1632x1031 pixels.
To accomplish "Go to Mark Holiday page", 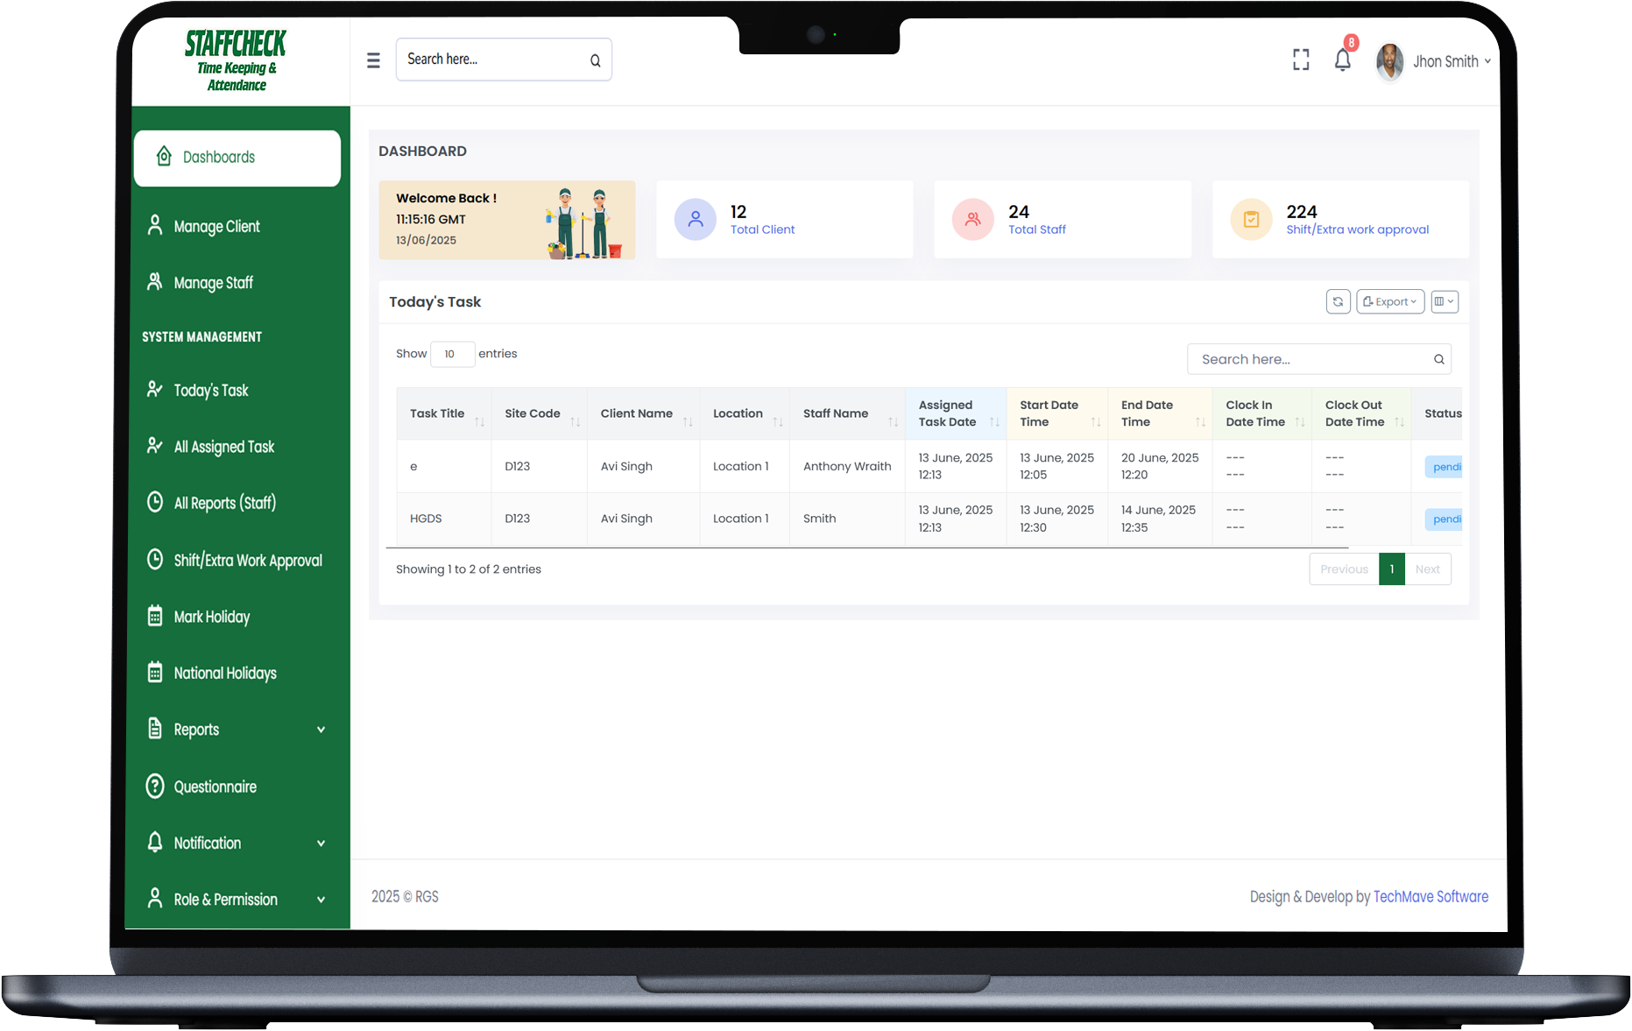I will pos(211,617).
